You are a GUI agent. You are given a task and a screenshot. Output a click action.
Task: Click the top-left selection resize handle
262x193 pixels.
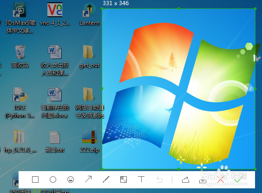click(102, 8)
